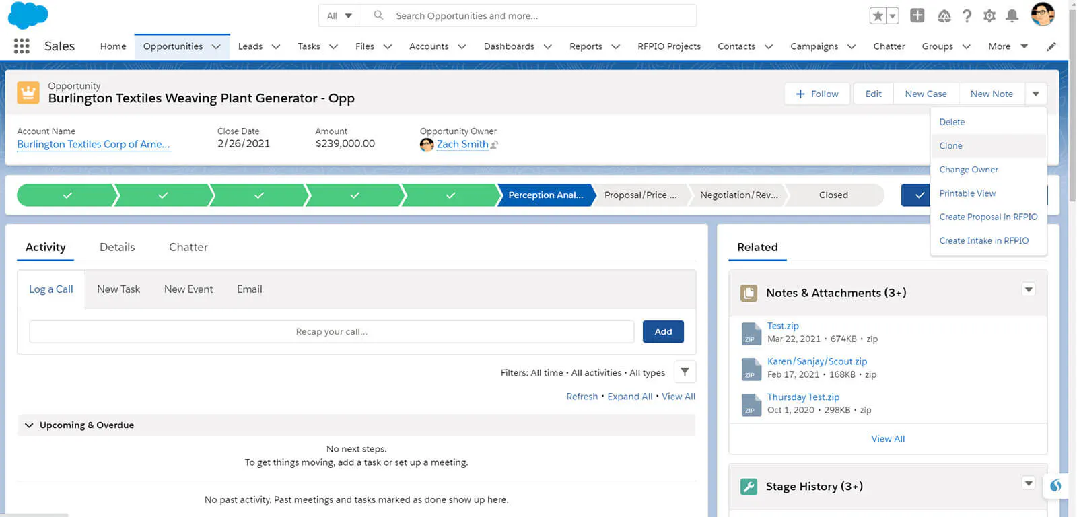Viewport: 1077px width, 517px height.
Task: Open the Favorites list dropdown arrow
Action: (893, 15)
